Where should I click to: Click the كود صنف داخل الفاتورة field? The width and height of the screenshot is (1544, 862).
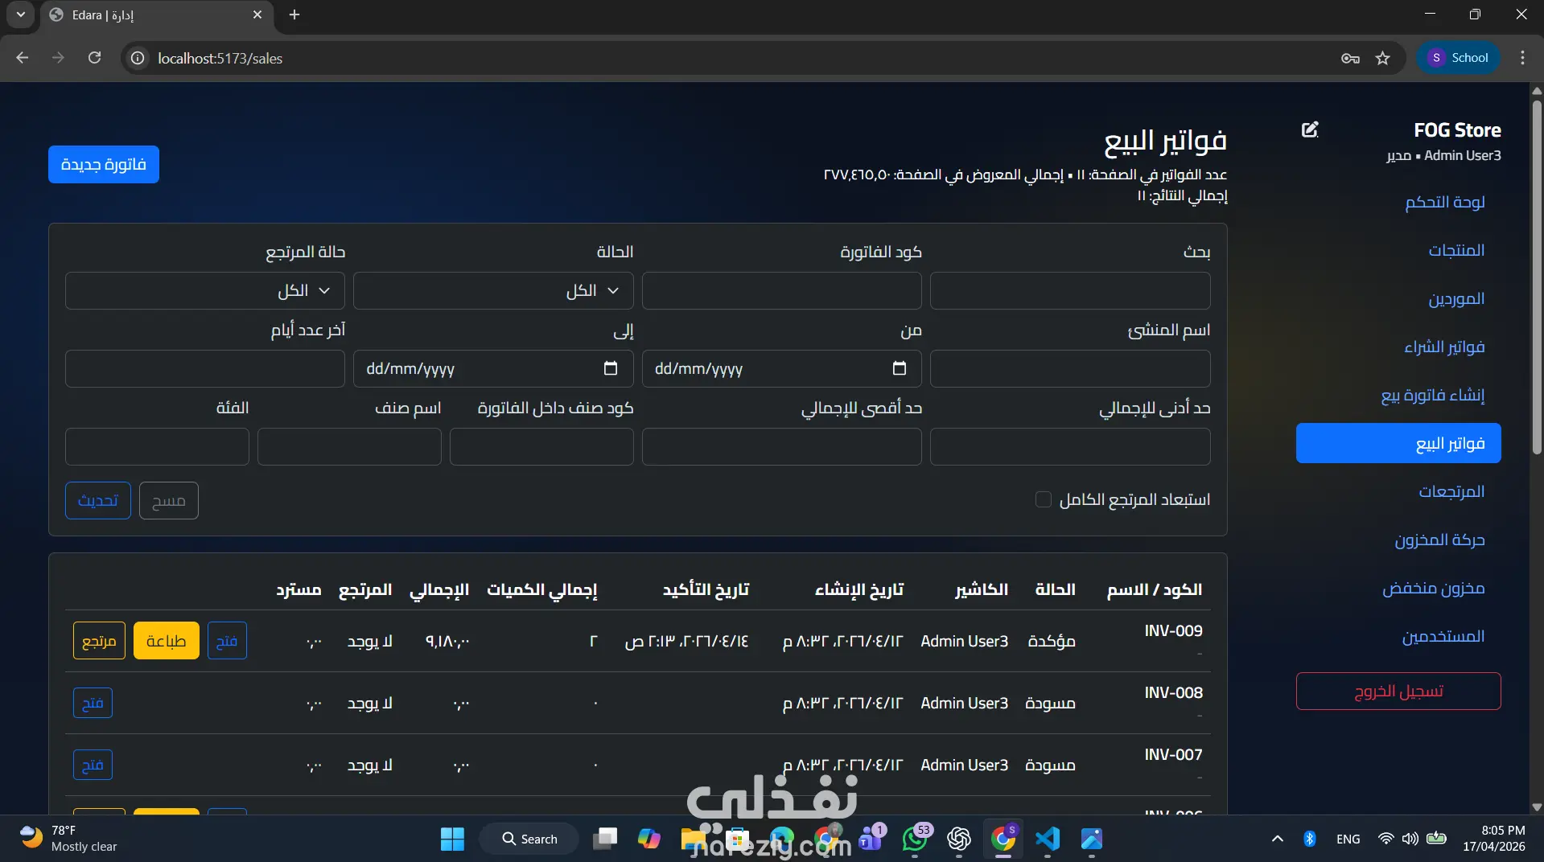pyautogui.click(x=541, y=446)
